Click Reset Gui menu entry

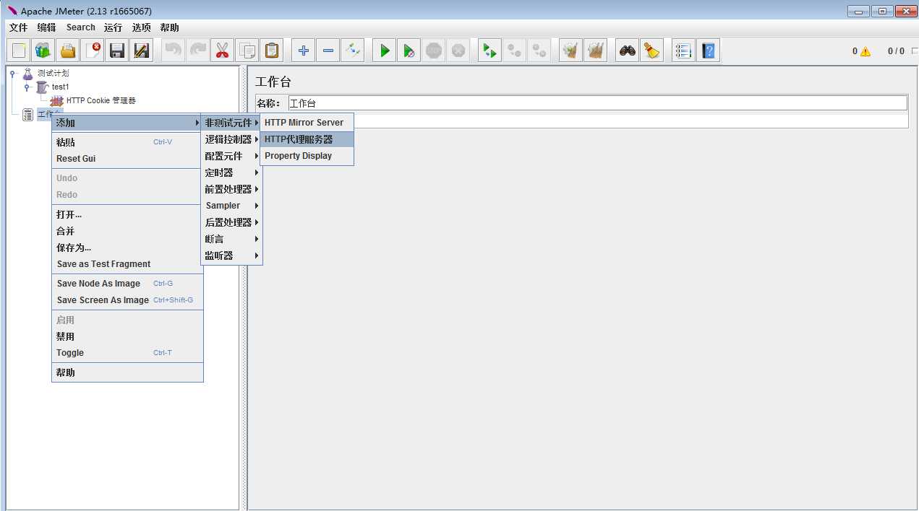coord(127,159)
